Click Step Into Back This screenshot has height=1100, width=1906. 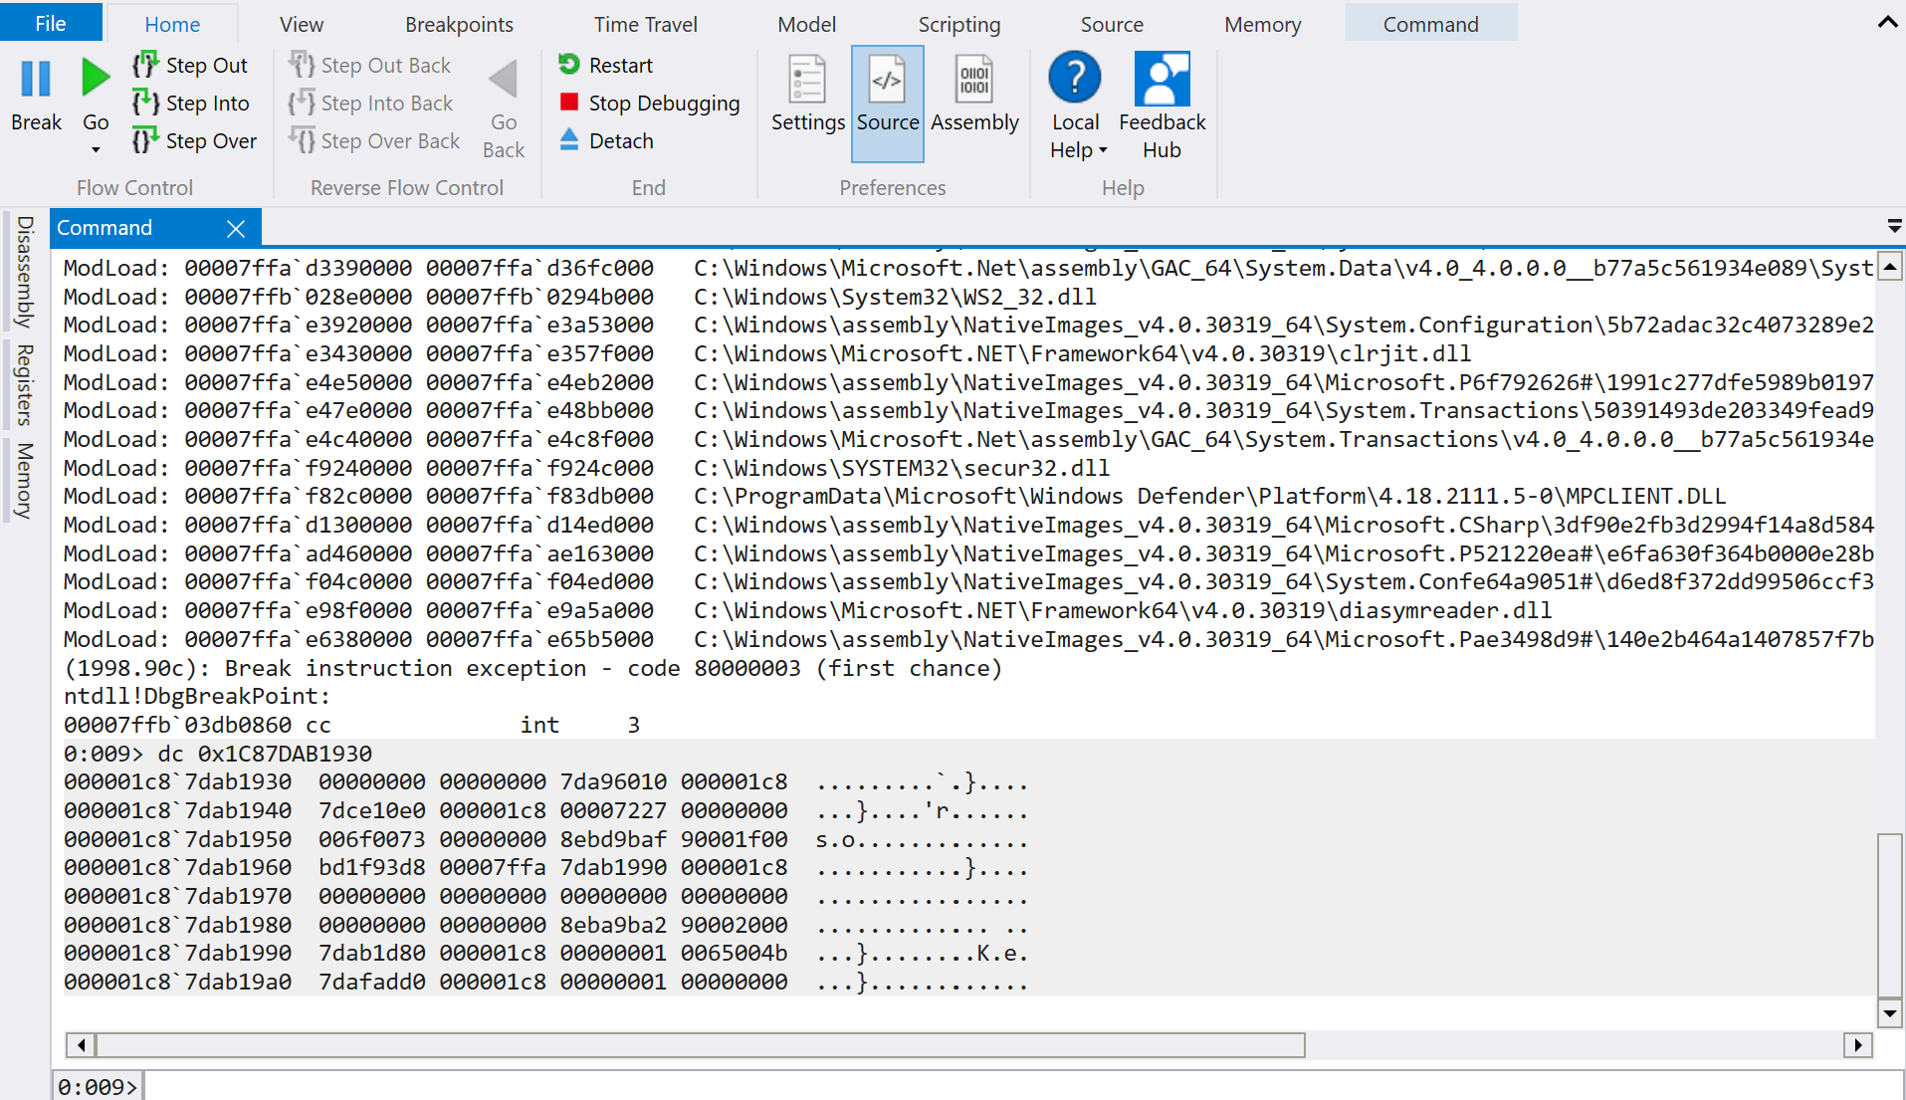click(371, 103)
